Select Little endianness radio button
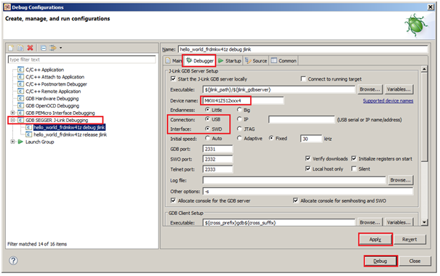The height and width of the screenshot is (276, 440). click(207, 110)
